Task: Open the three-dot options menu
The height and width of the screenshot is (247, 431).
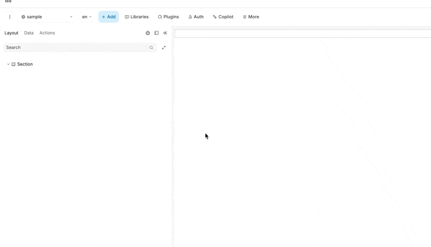Action: [10, 17]
